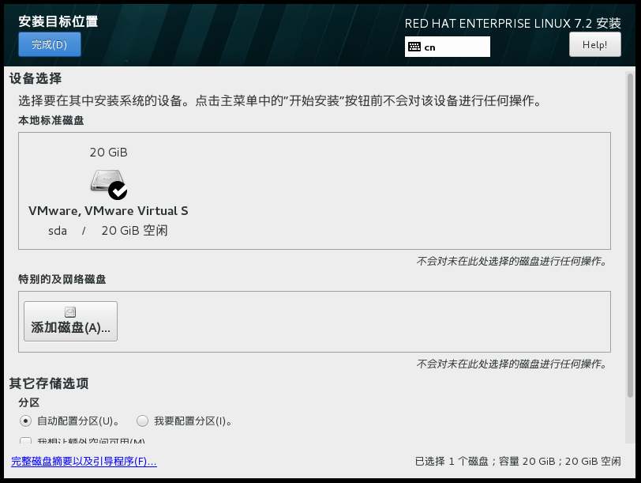Click RED HAT ENTERPRISE LINUX 7.2 安装 title
Screen dimensions: 641x483
coord(512,24)
